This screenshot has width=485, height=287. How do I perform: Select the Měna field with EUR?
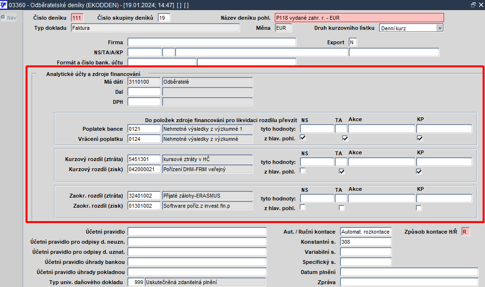(283, 28)
